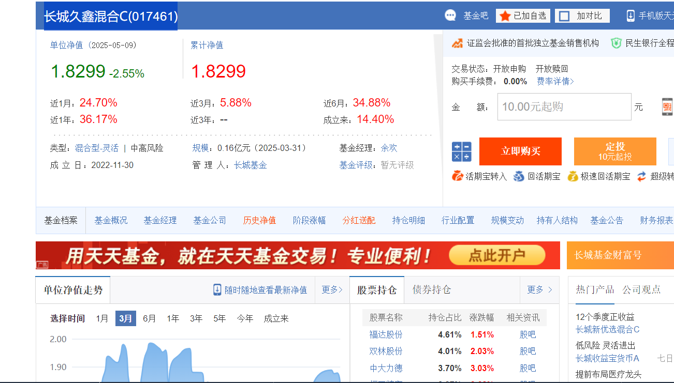674x383 pixels.
Task: Open the 中大力德 stock link
Action: 386,368
